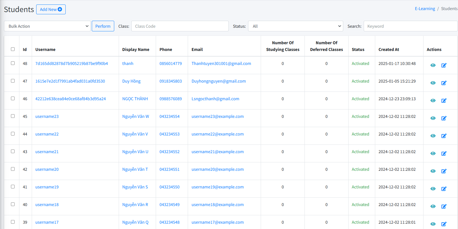Click the Search Keyword field

point(410,26)
